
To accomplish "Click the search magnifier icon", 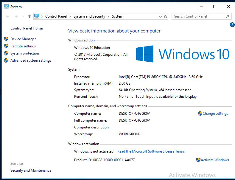I will (227, 16).
